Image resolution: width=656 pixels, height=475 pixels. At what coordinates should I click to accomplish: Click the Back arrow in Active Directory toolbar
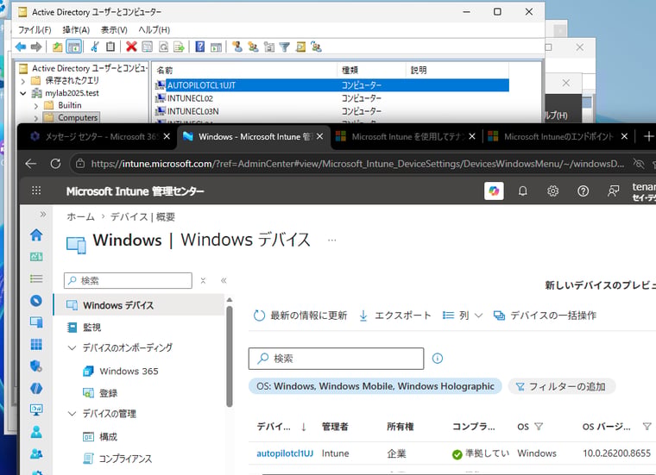pyautogui.click(x=21, y=47)
